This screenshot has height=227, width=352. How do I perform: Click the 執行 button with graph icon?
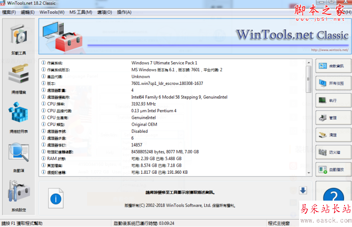click(x=333, y=100)
